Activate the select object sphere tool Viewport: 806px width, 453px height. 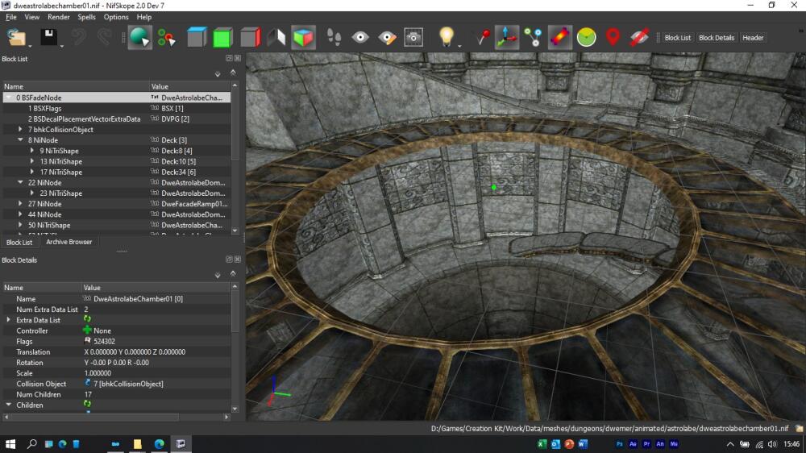click(x=139, y=38)
